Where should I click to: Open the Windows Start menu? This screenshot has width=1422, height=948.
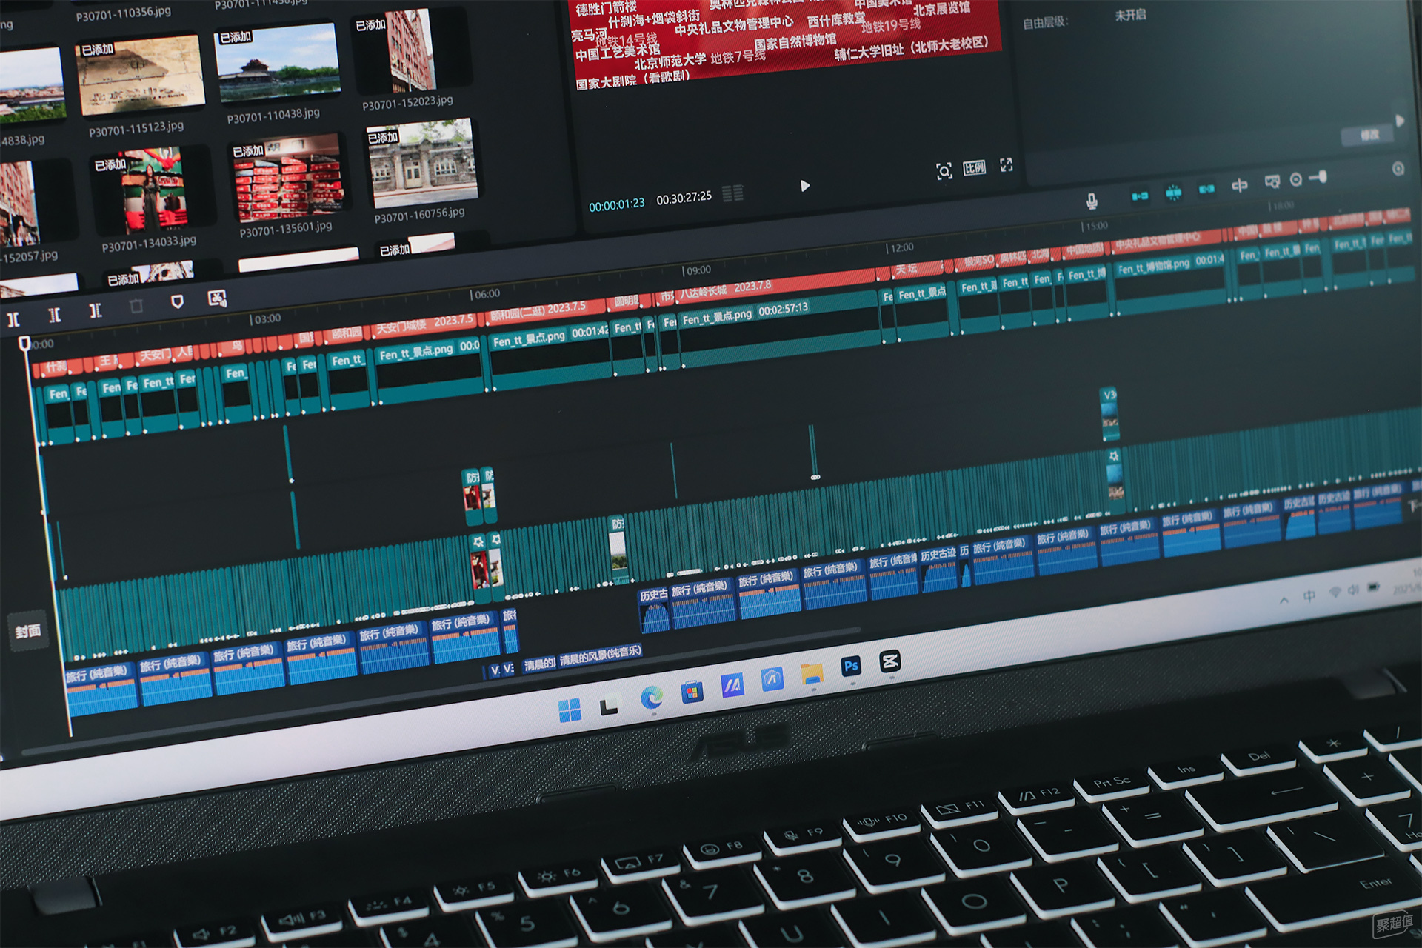570,710
